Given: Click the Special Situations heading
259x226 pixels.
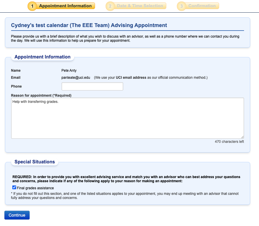Looking at the screenshot, I should click(35, 162).
